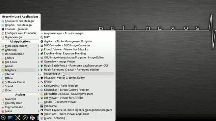The height and width of the screenshot is (121, 216).
Task: Click the digiKam icon
Action: pyautogui.click(x=42, y=41)
